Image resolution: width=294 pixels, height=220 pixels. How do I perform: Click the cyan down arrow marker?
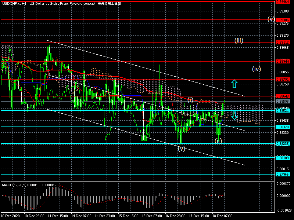tap(234, 116)
